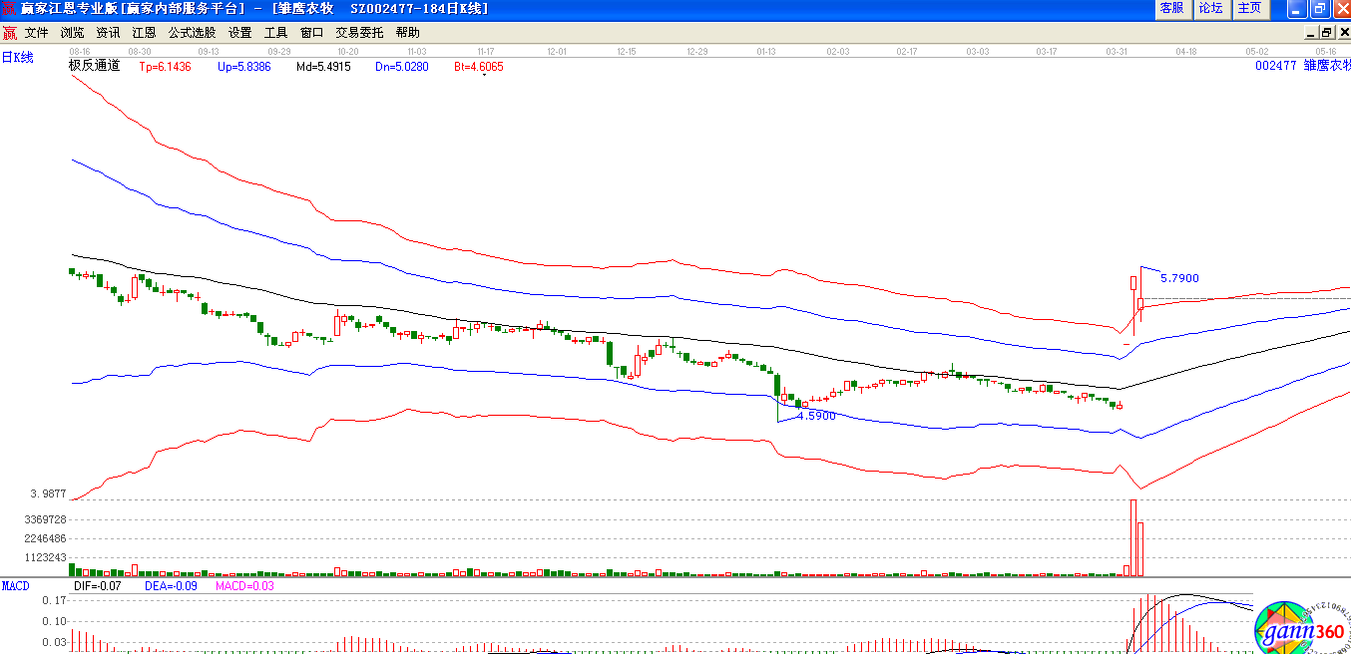Viewport: 1351px width, 654px height.
Task: Restore the inner chart window from the menu bar
Action: click(x=1327, y=33)
